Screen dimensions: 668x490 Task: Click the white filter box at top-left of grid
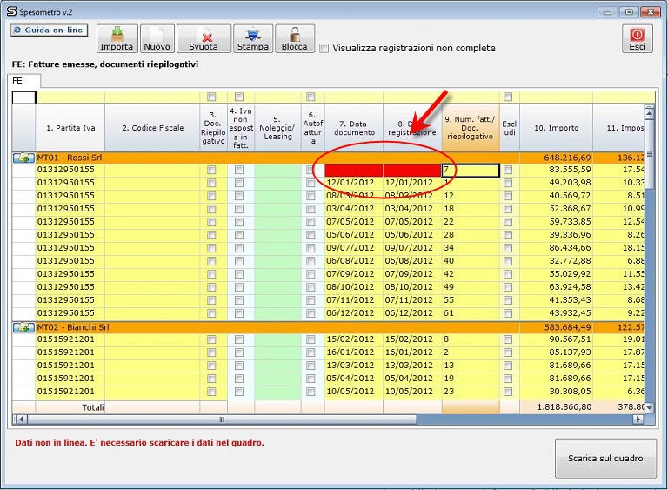pyautogui.click(x=23, y=97)
